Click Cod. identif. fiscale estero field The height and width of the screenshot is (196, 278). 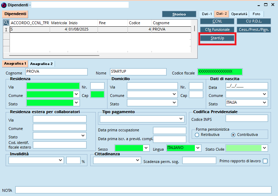60,145
